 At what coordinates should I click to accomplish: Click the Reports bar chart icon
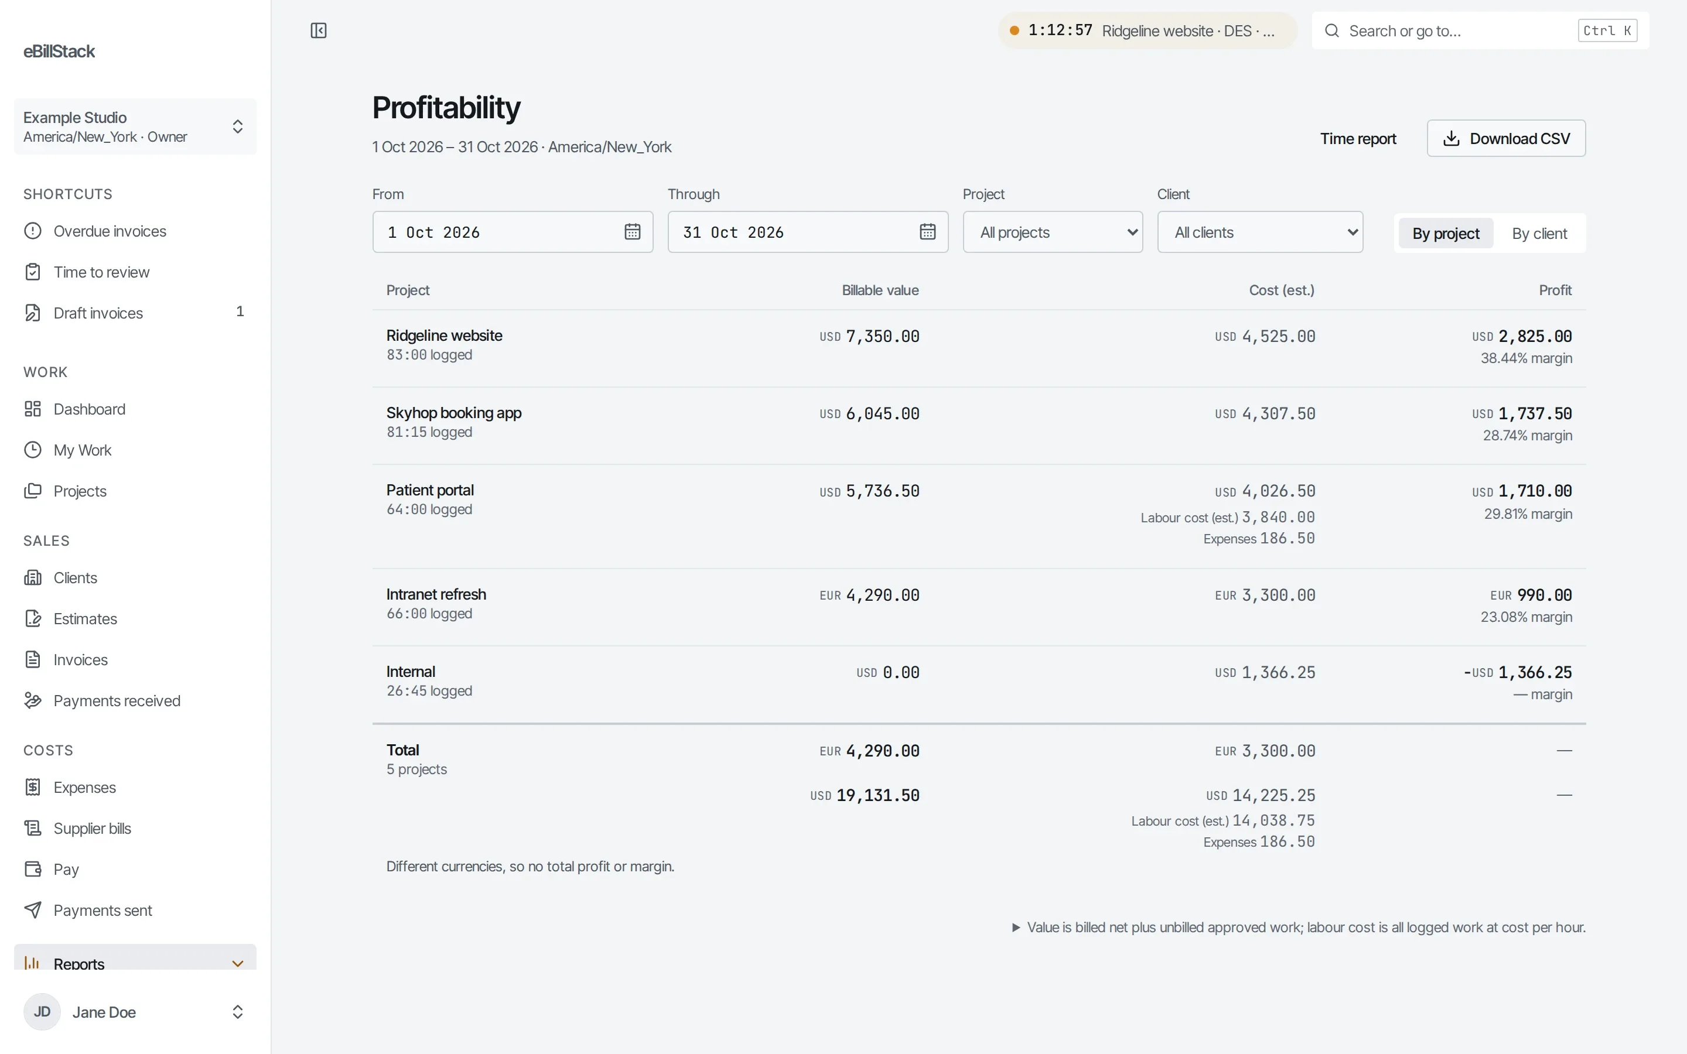click(33, 963)
